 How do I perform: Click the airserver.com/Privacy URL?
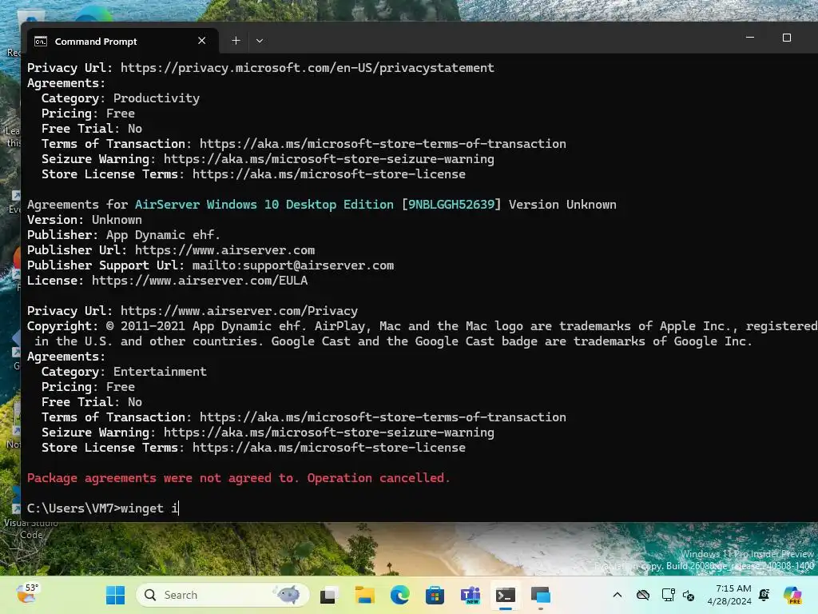(x=240, y=311)
